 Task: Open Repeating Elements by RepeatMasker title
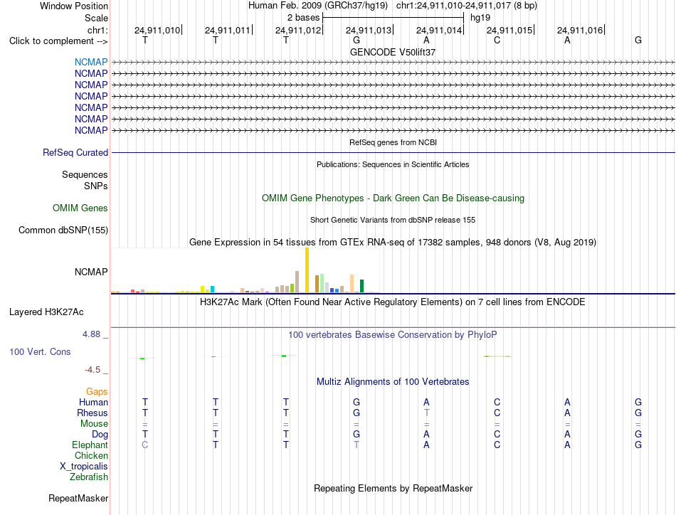pos(393,488)
